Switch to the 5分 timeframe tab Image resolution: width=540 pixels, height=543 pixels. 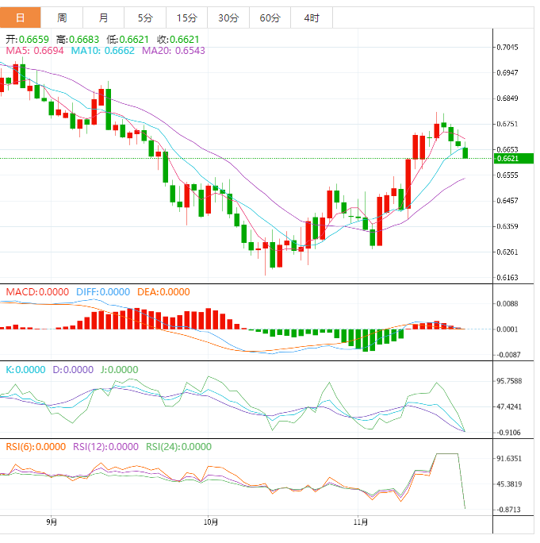[x=145, y=17]
